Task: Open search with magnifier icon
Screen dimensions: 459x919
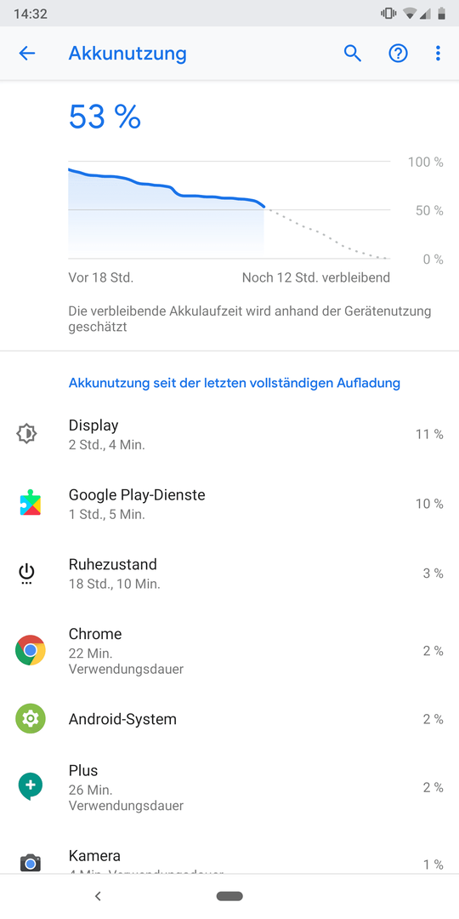Action: (353, 54)
